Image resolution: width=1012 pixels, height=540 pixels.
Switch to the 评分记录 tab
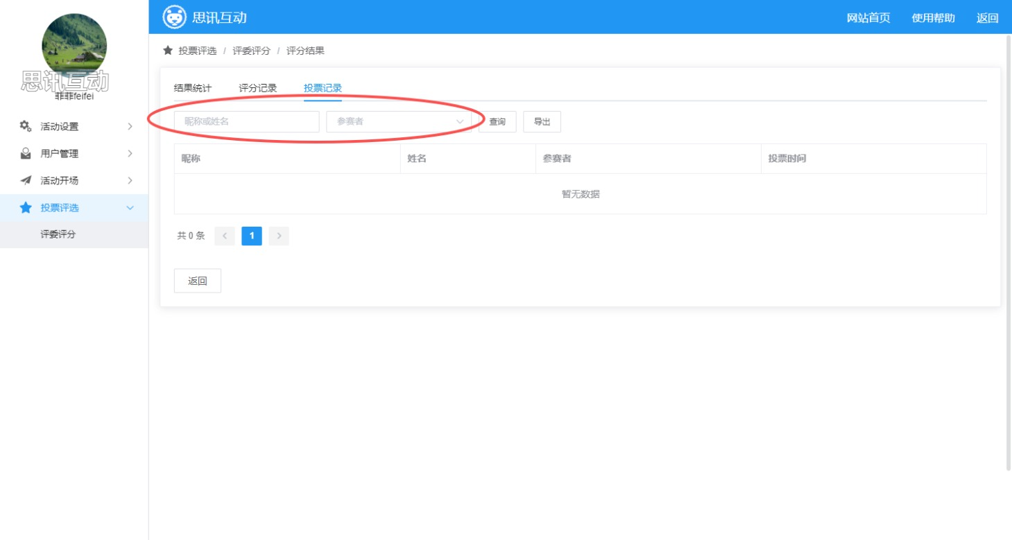pos(257,88)
